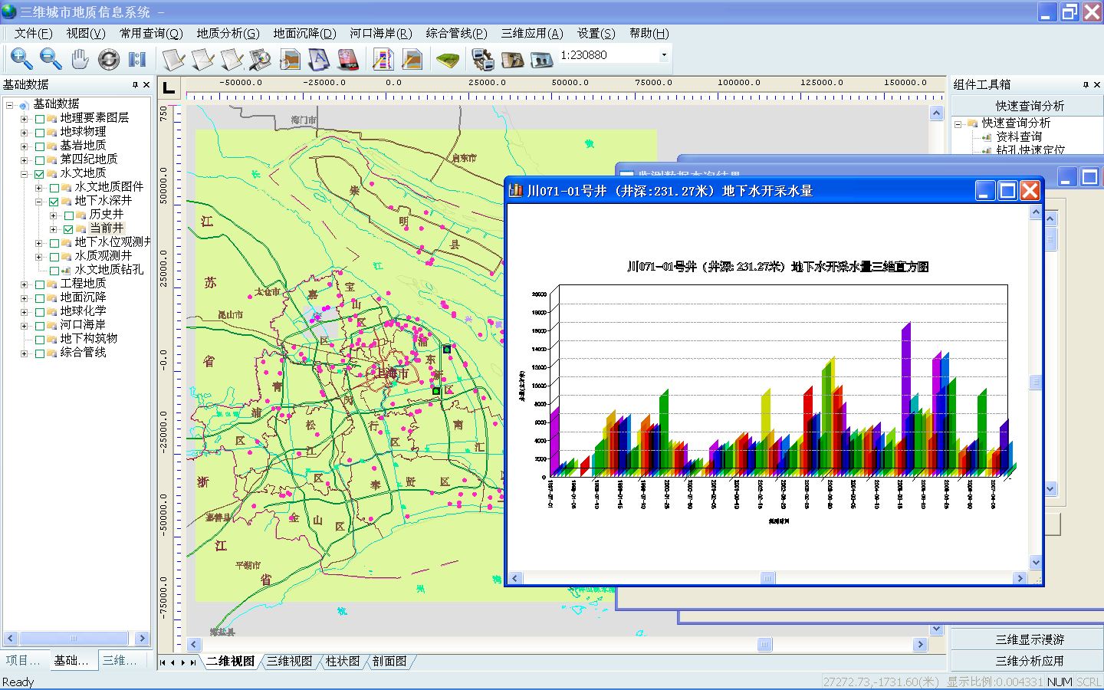This screenshot has height=690, width=1104.
Task: Uncheck the 当前井 checkbox
Action: [x=69, y=229]
